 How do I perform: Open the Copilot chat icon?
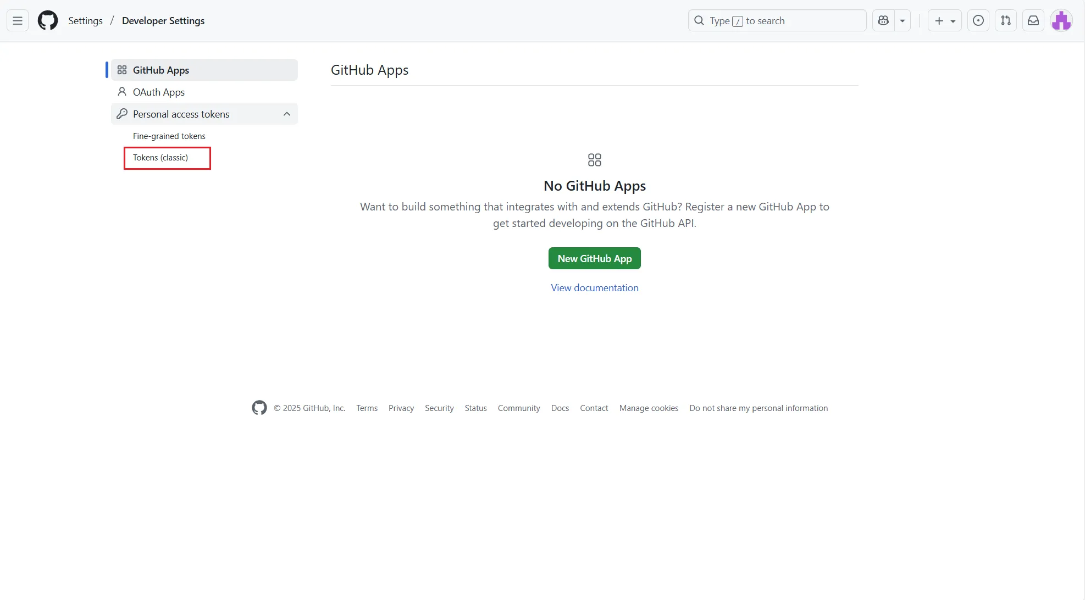(x=883, y=21)
